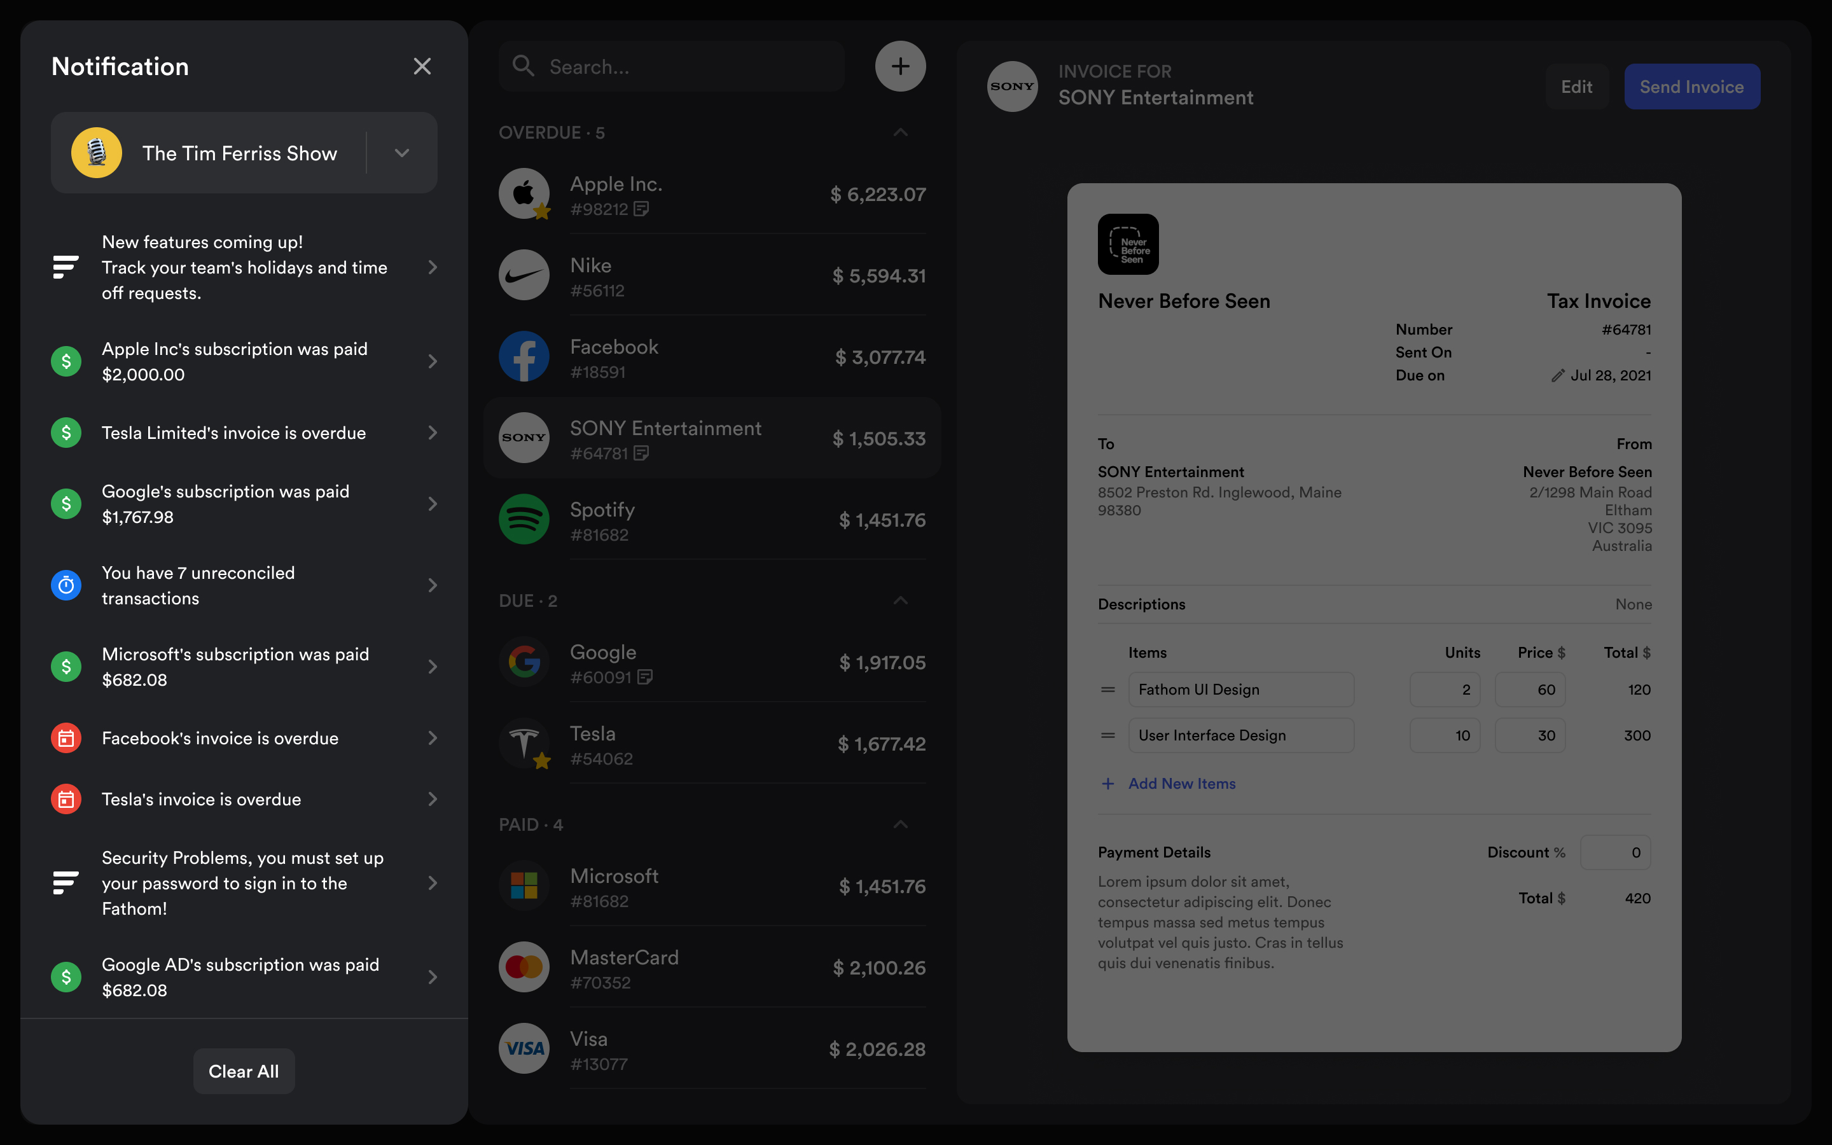
Task: Click the Visa logo icon
Action: pos(524,1049)
